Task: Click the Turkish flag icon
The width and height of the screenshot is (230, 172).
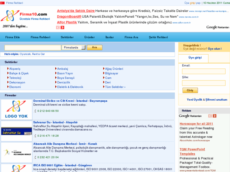Action: [3, 3]
